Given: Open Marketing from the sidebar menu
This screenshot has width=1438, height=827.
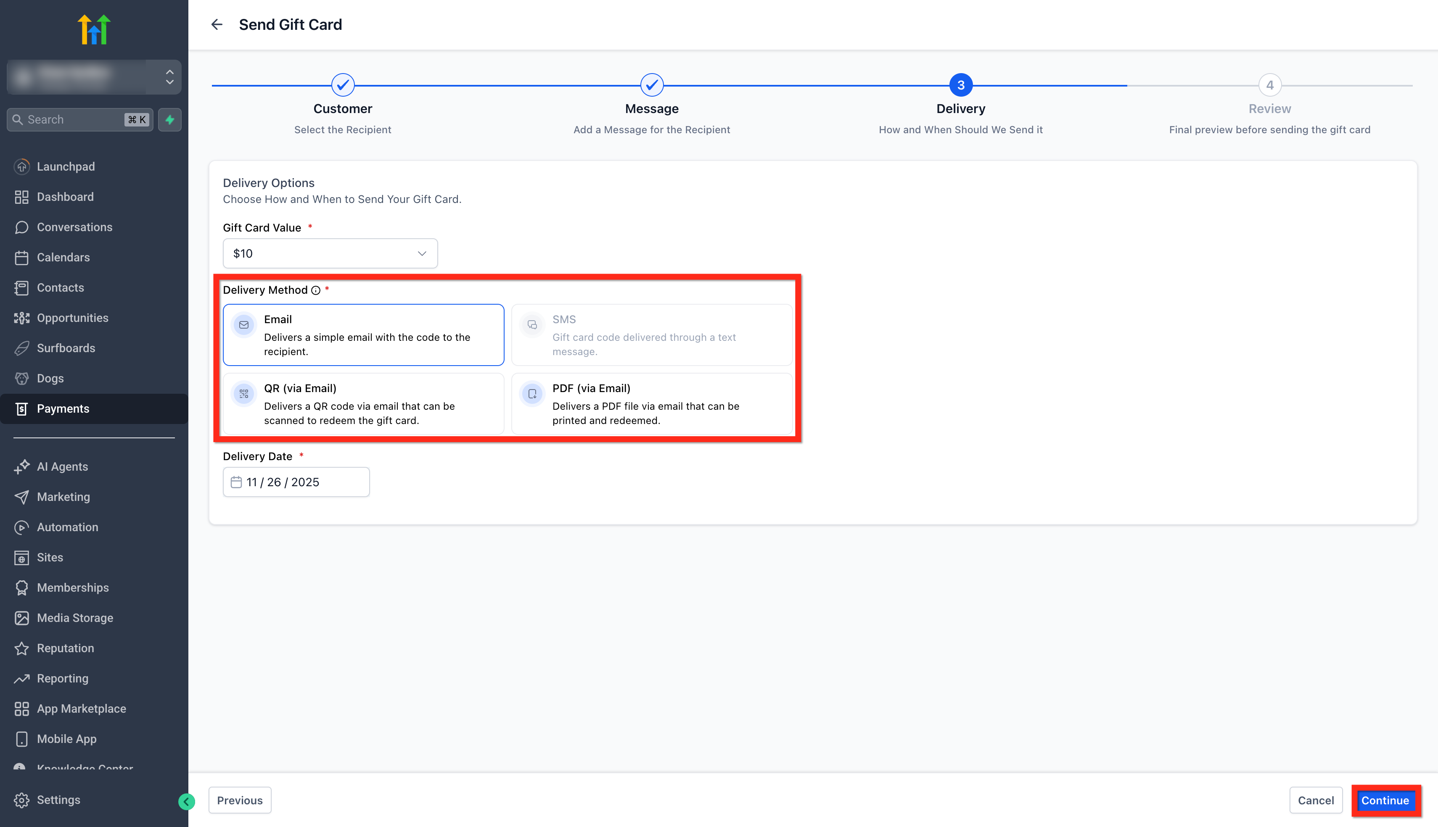Looking at the screenshot, I should click(x=63, y=497).
